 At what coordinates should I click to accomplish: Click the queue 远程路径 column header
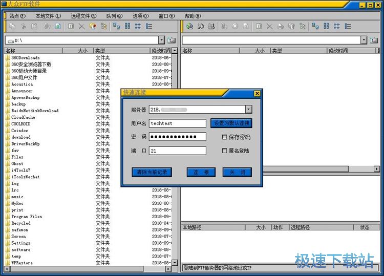322,227
